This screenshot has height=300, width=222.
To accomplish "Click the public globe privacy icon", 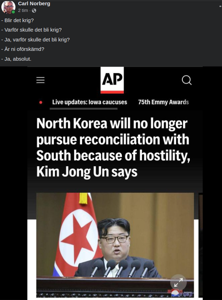I will tap(34, 11).
